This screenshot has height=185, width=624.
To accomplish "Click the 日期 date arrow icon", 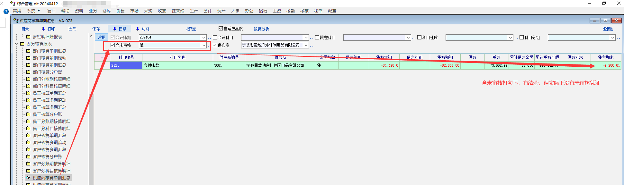I will pyautogui.click(x=114, y=29).
